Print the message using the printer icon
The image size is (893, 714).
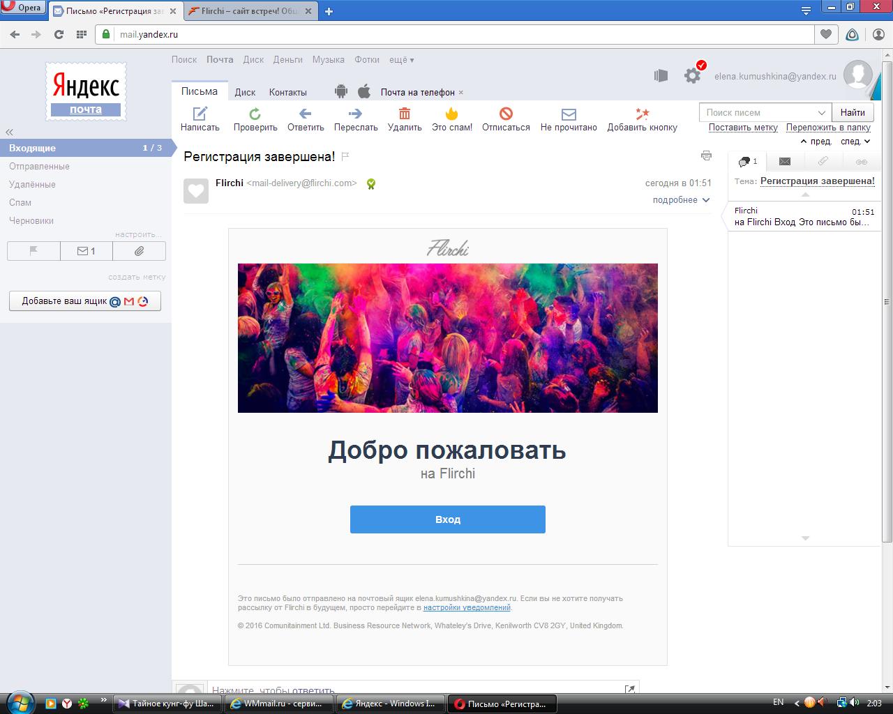pos(706,155)
